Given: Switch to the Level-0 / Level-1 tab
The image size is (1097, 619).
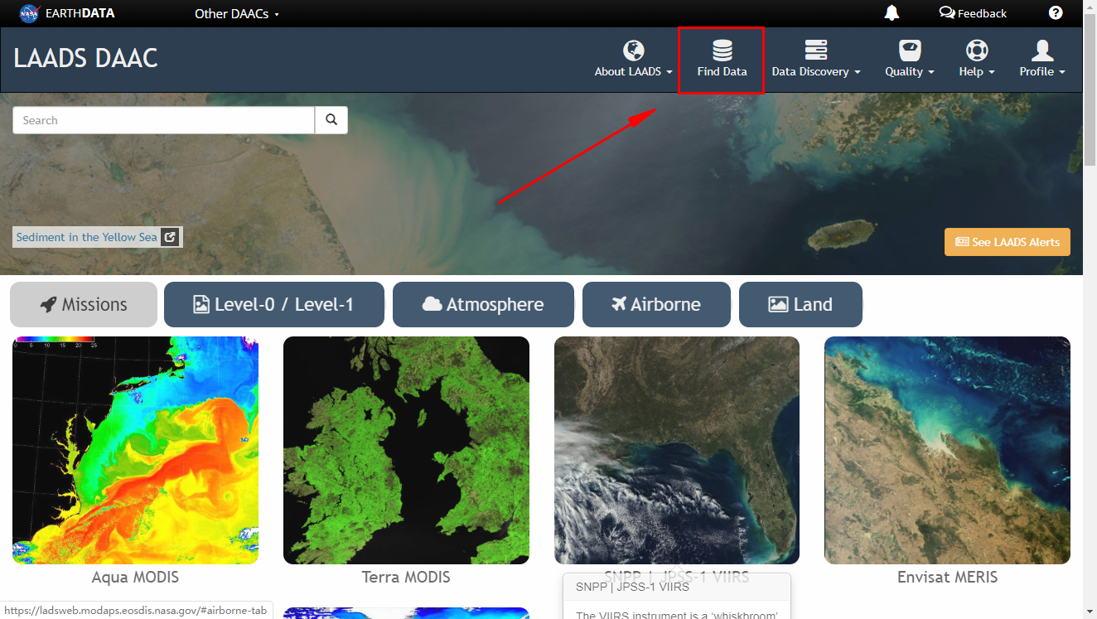Looking at the screenshot, I should [x=274, y=304].
